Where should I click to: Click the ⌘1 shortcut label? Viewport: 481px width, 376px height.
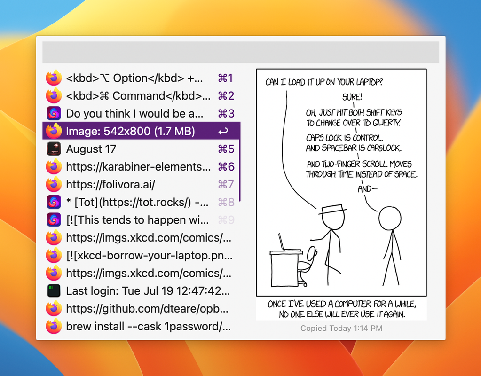[x=226, y=78]
